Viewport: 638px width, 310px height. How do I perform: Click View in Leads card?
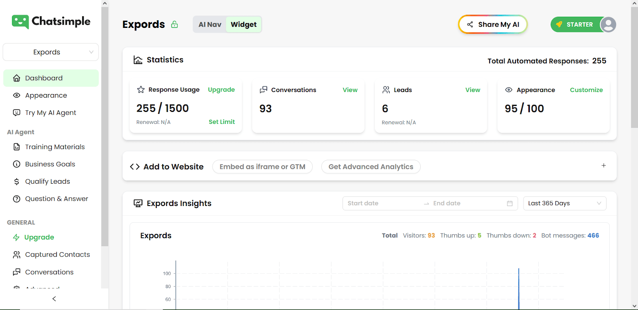(473, 90)
